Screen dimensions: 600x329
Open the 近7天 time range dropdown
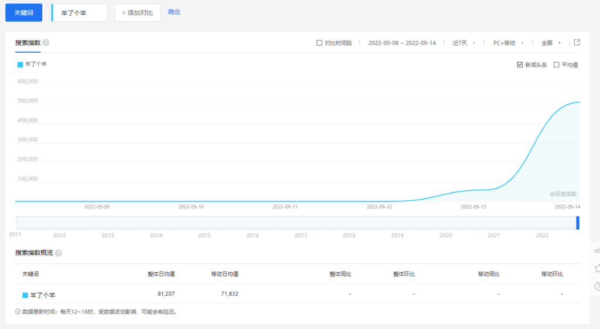(464, 43)
